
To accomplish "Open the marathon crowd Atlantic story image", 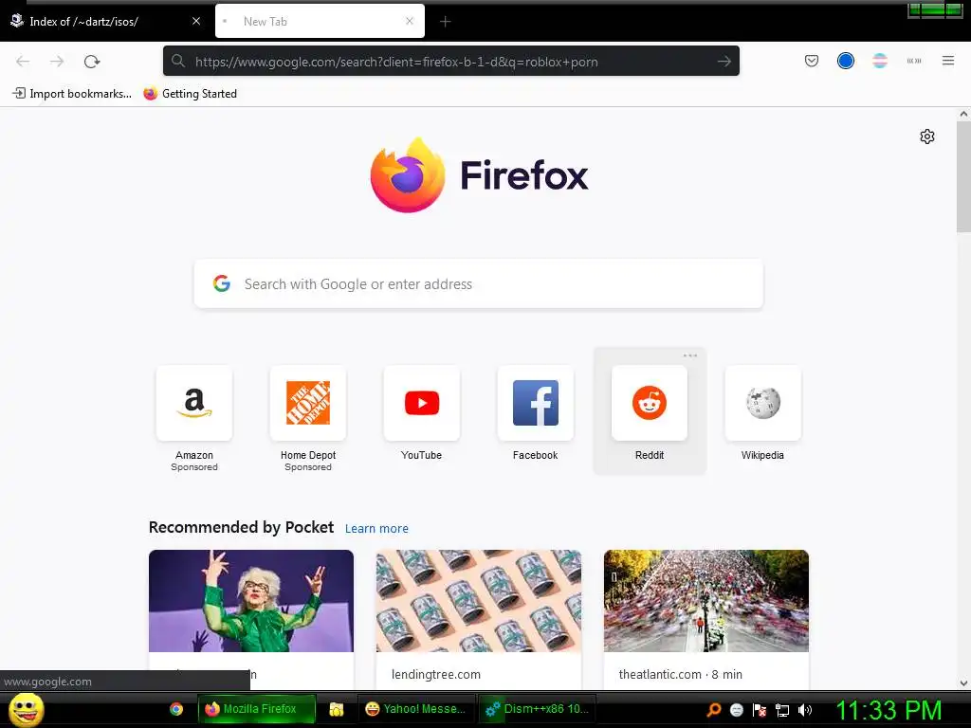I will click(705, 600).
